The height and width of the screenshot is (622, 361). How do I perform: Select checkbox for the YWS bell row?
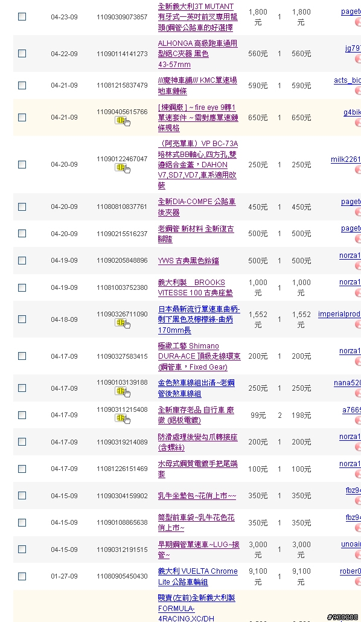[x=22, y=261]
